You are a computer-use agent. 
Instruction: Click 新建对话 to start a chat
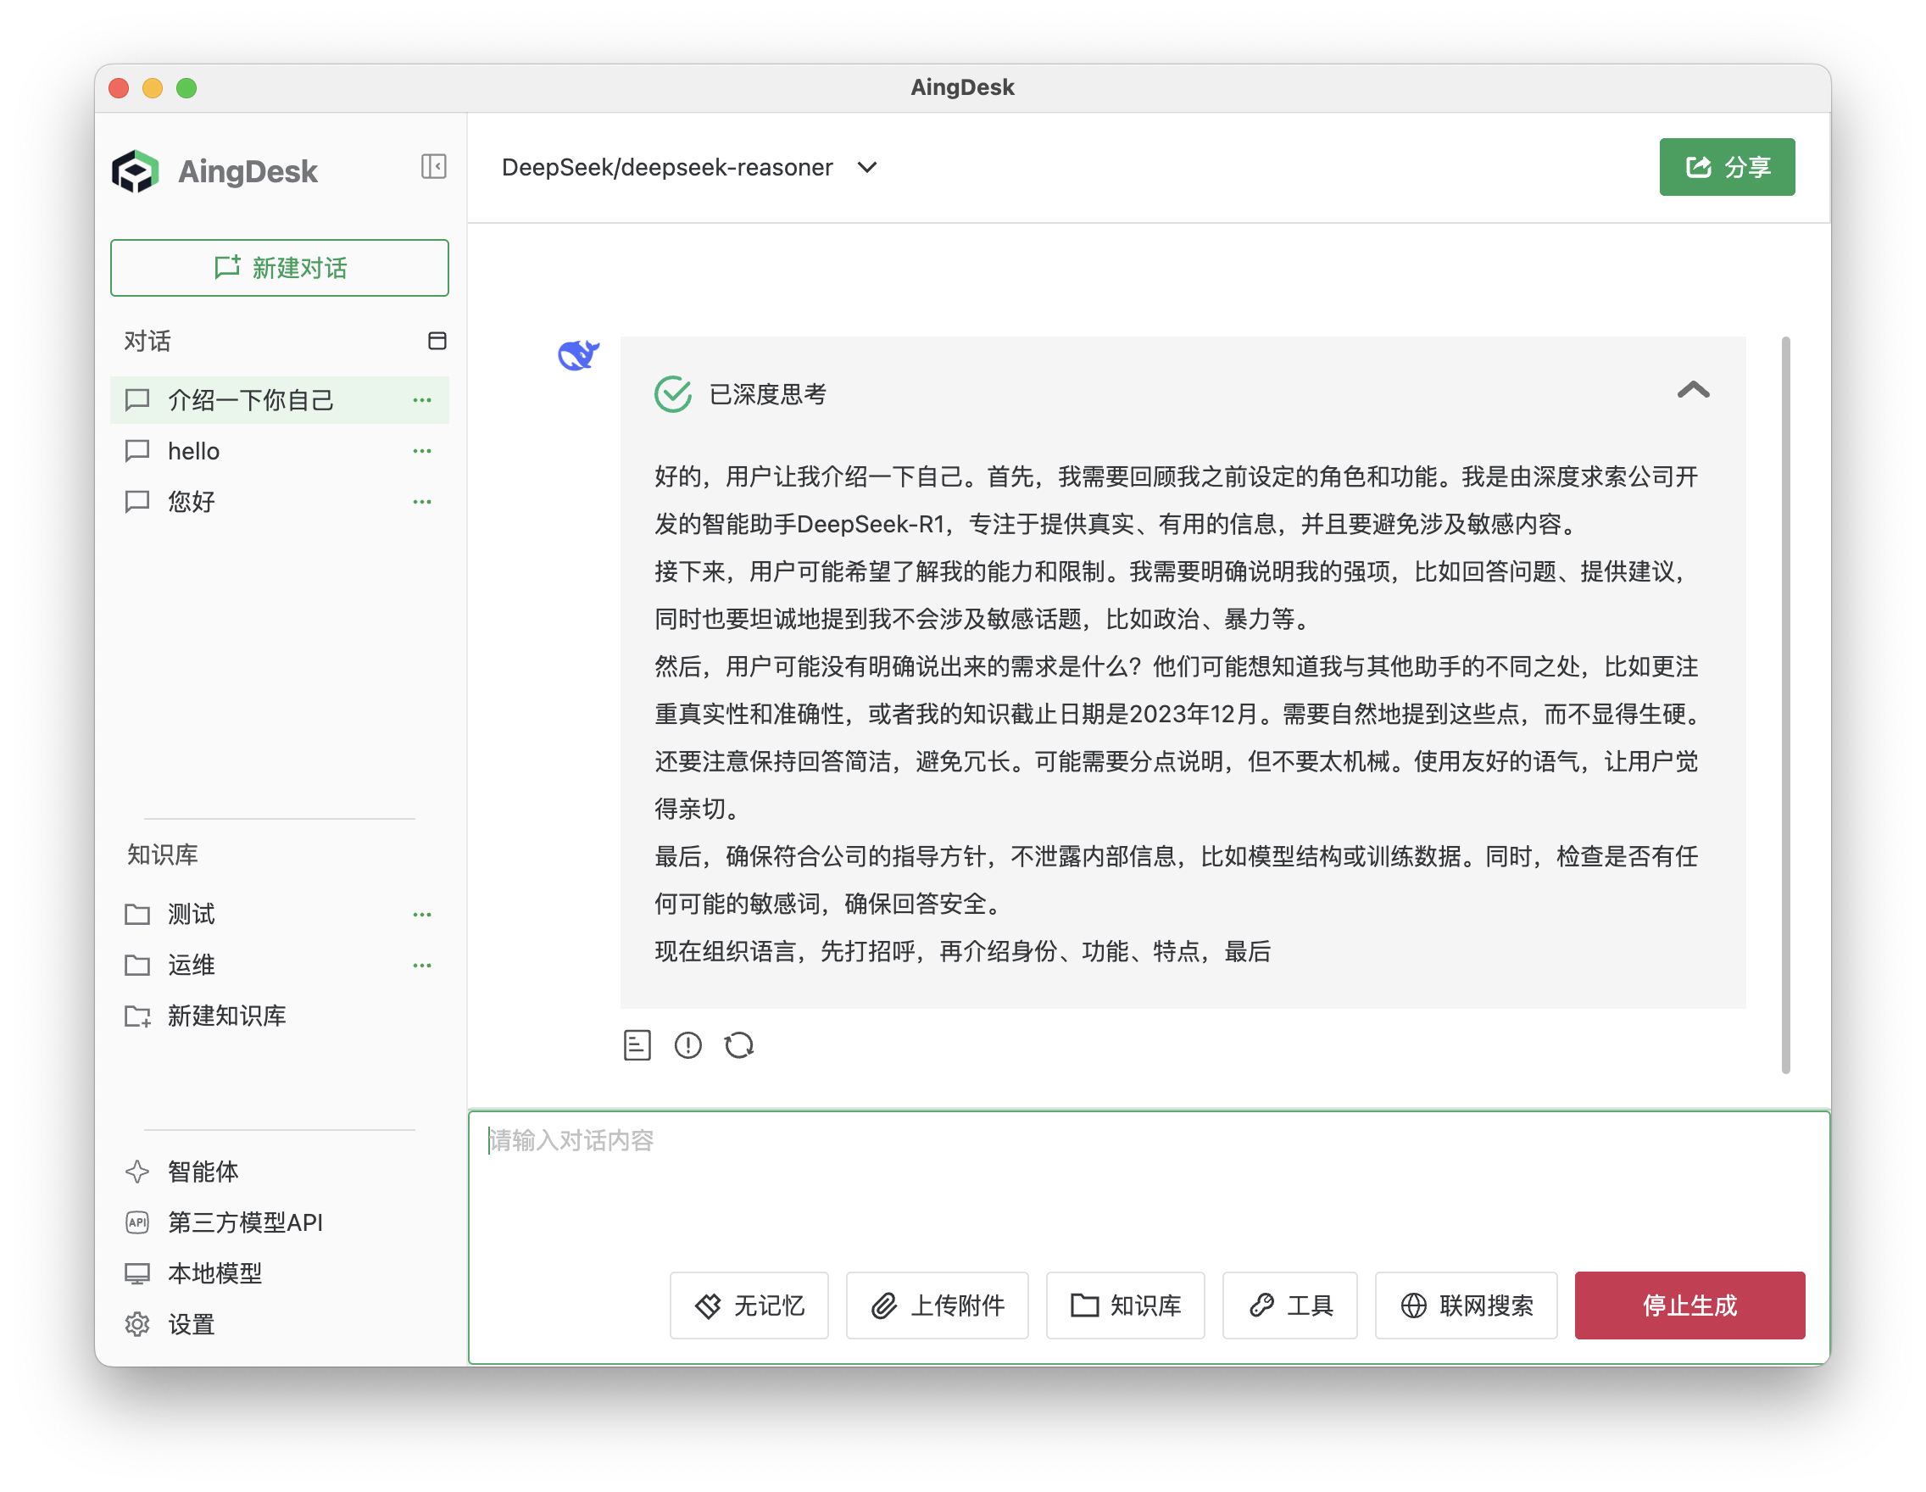click(280, 267)
